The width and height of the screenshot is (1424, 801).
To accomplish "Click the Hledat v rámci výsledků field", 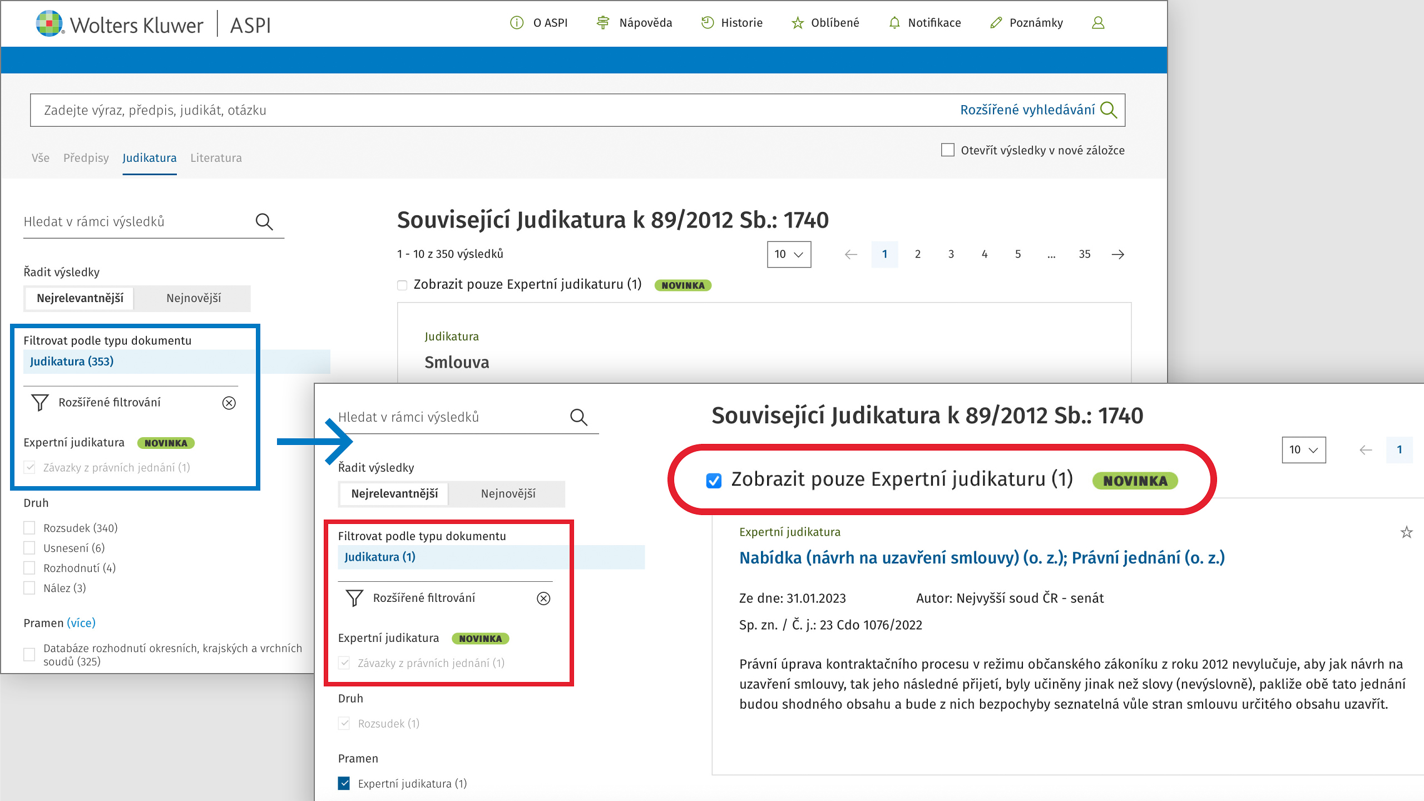I will (x=133, y=222).
